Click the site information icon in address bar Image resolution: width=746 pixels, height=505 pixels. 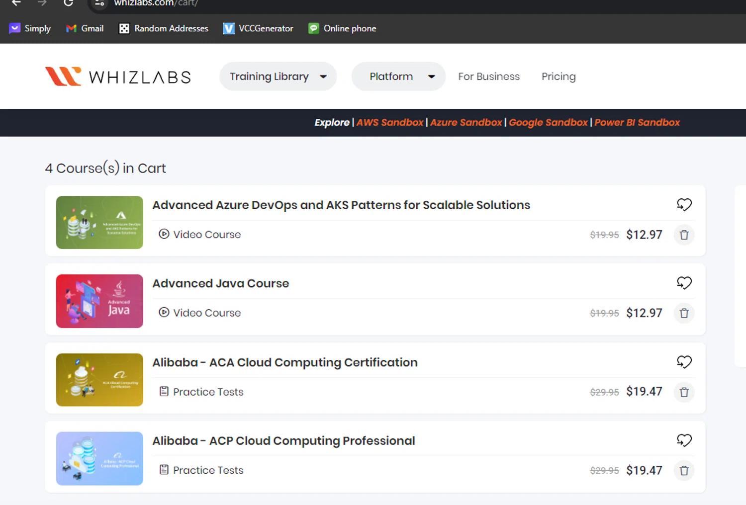click(99, 3)
